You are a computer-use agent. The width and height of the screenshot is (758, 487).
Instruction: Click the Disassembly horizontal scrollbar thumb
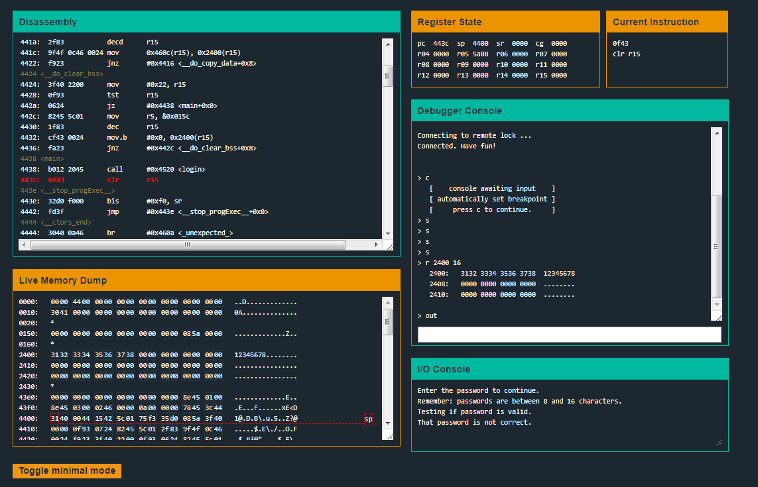tap(188, 245)
